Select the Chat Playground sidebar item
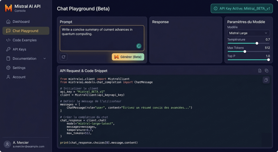Viewport: 278px width, 152px height. click(x=26, y=31)
